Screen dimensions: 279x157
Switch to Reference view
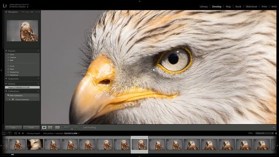tap(50, 127)
